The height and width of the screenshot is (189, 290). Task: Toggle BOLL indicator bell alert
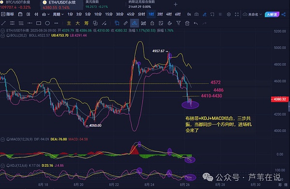[8, 36]
